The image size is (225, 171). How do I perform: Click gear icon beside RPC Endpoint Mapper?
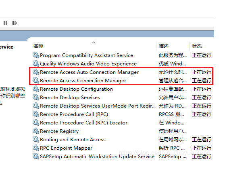(x=36, y=148)
